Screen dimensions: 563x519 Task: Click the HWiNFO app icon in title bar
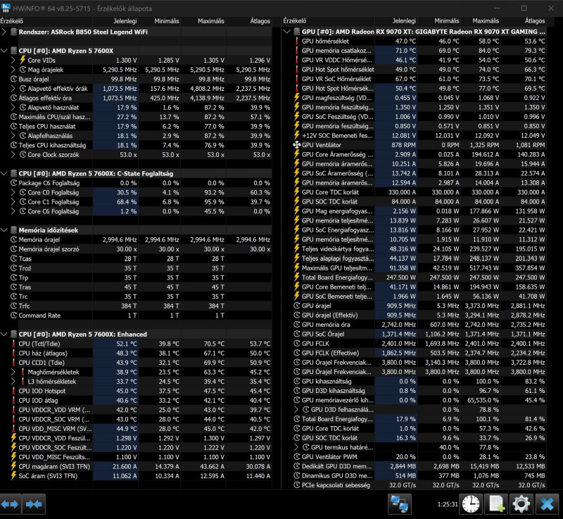(x=6, y=8)
